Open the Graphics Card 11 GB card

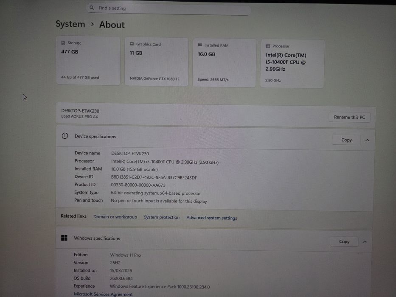pyautogui.click(x=157, y=62)
